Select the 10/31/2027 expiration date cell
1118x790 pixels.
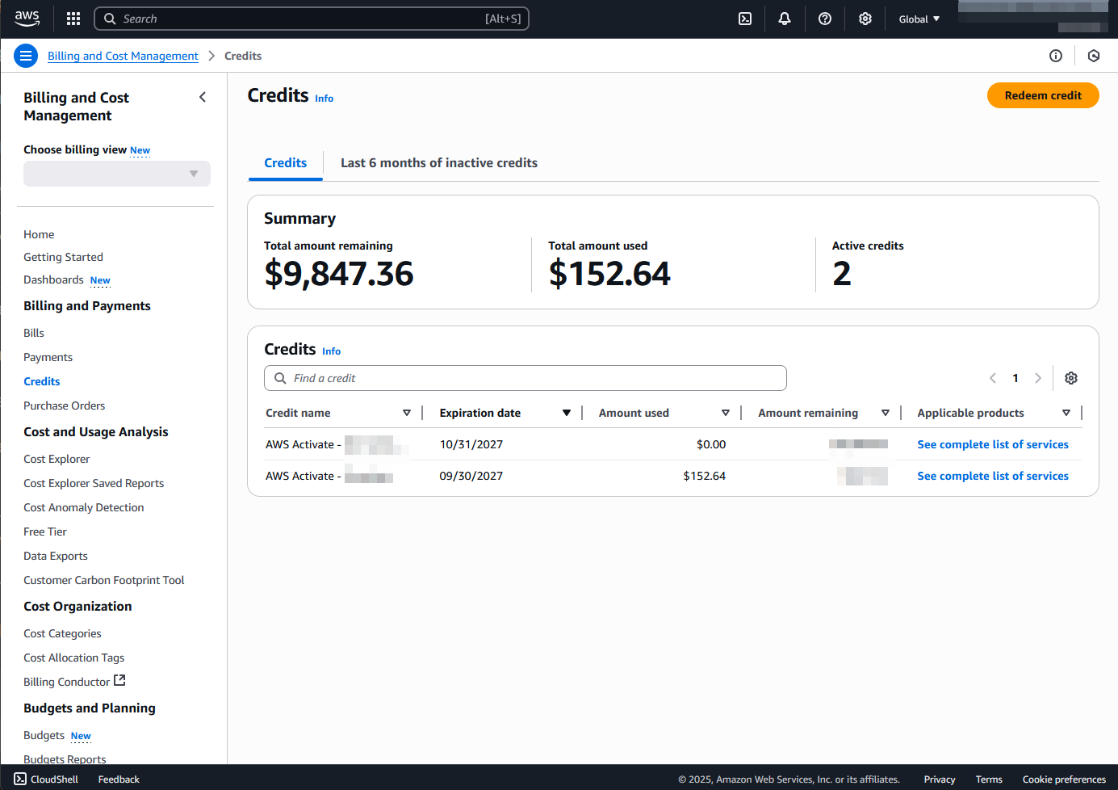[x=471, y=444]
